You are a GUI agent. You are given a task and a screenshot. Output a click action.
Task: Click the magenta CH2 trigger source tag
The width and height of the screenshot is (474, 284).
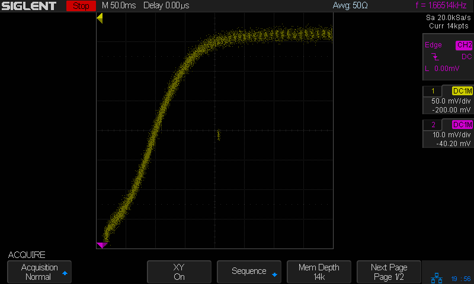tap(464, 46)
